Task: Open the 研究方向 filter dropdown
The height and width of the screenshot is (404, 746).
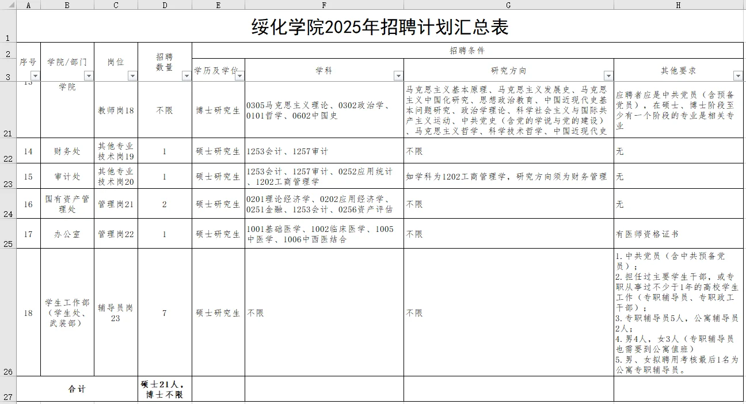Action: click(608, 75)
